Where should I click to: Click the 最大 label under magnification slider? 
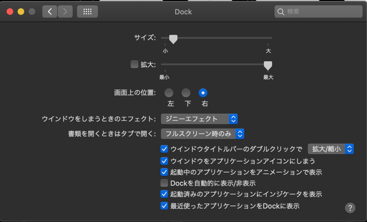point(268,77)
